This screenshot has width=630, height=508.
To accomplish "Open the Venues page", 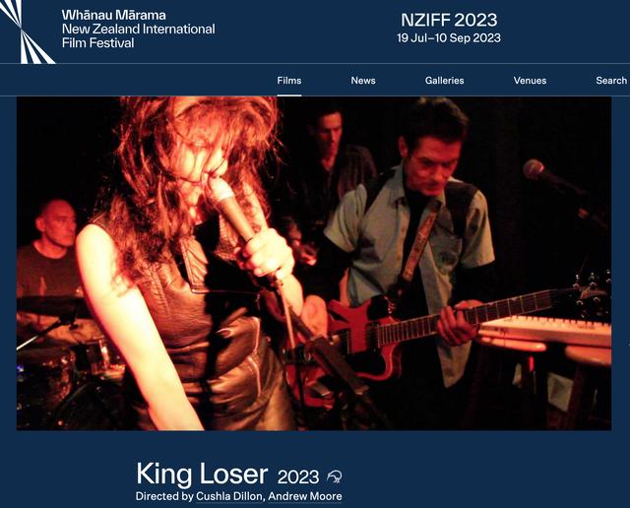I will [530, 81].
